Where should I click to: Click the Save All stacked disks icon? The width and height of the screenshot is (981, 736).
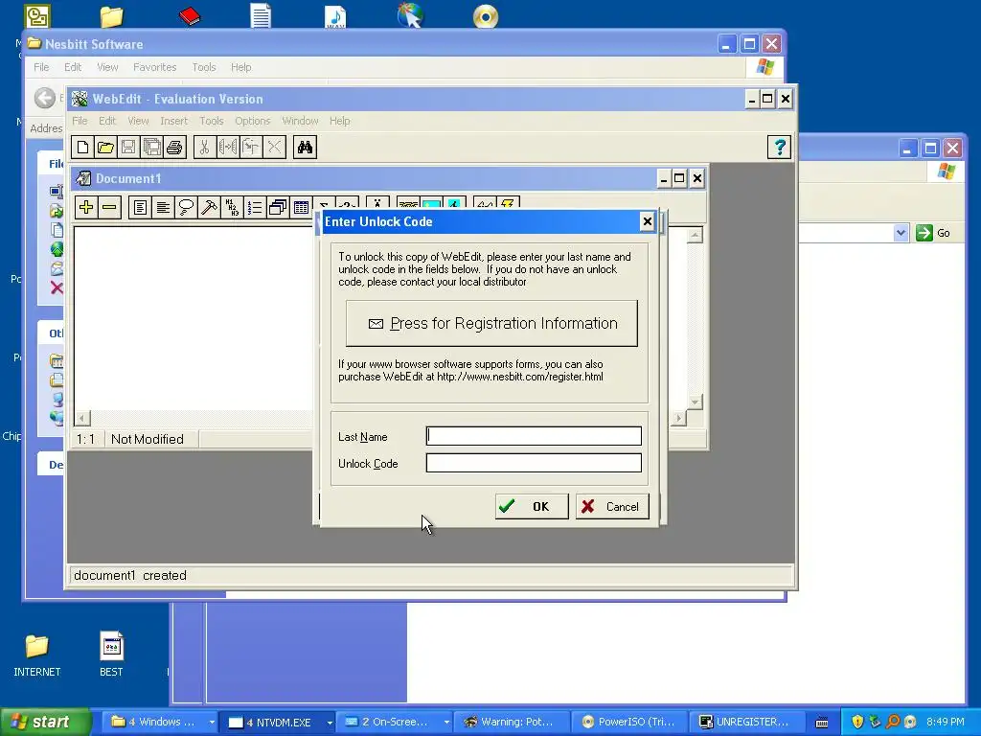[151, 147]
